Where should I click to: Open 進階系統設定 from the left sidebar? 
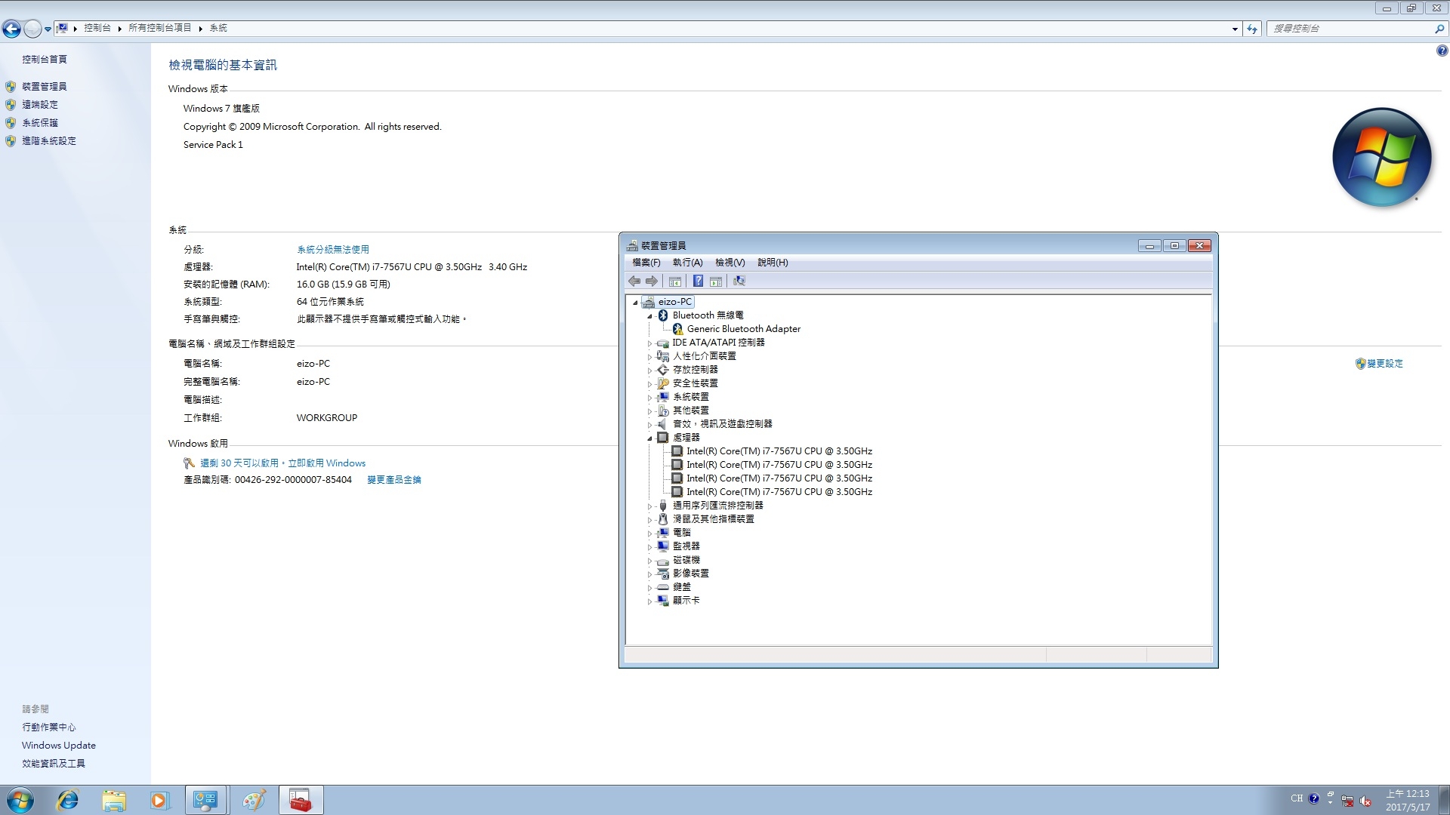(x=48, y=141)
